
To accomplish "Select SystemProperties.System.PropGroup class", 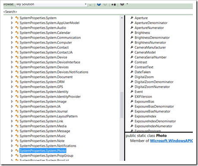I will (47, 156).
